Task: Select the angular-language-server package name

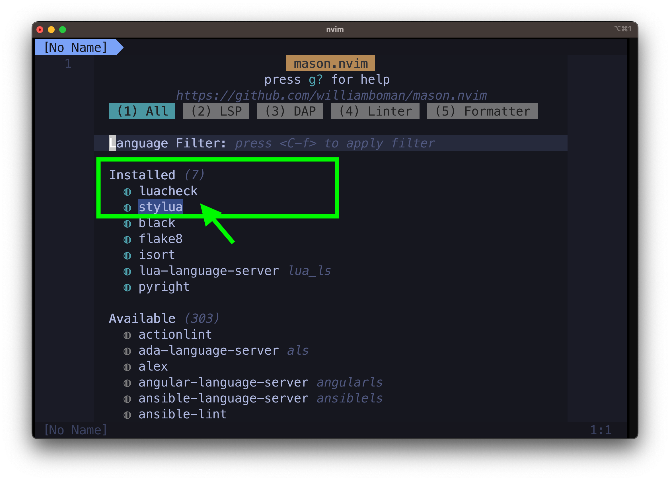Action: tap(223, 382)
